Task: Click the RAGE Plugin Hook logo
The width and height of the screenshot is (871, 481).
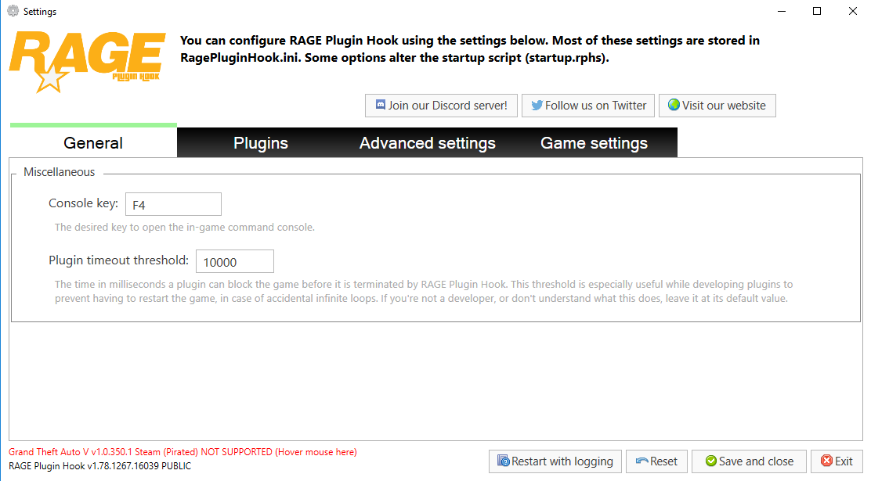Action: coord(87,62)
